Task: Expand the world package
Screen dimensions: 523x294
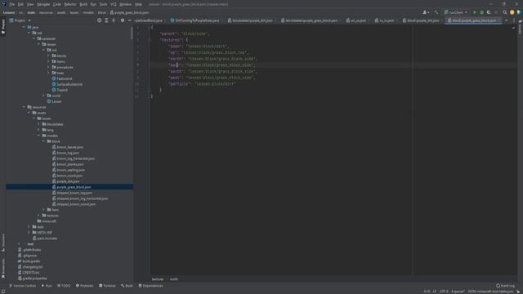Action: coord(43,96)
